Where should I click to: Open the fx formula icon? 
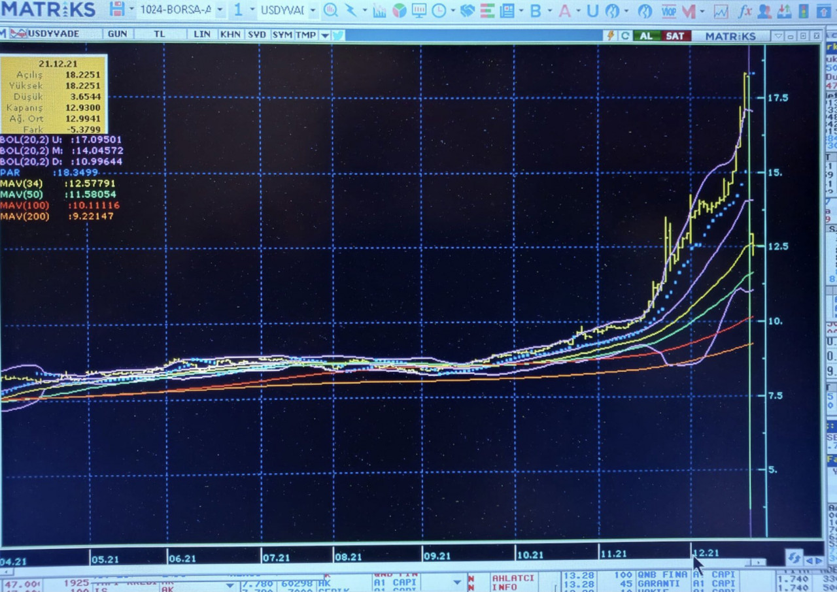tap(745, 10)
